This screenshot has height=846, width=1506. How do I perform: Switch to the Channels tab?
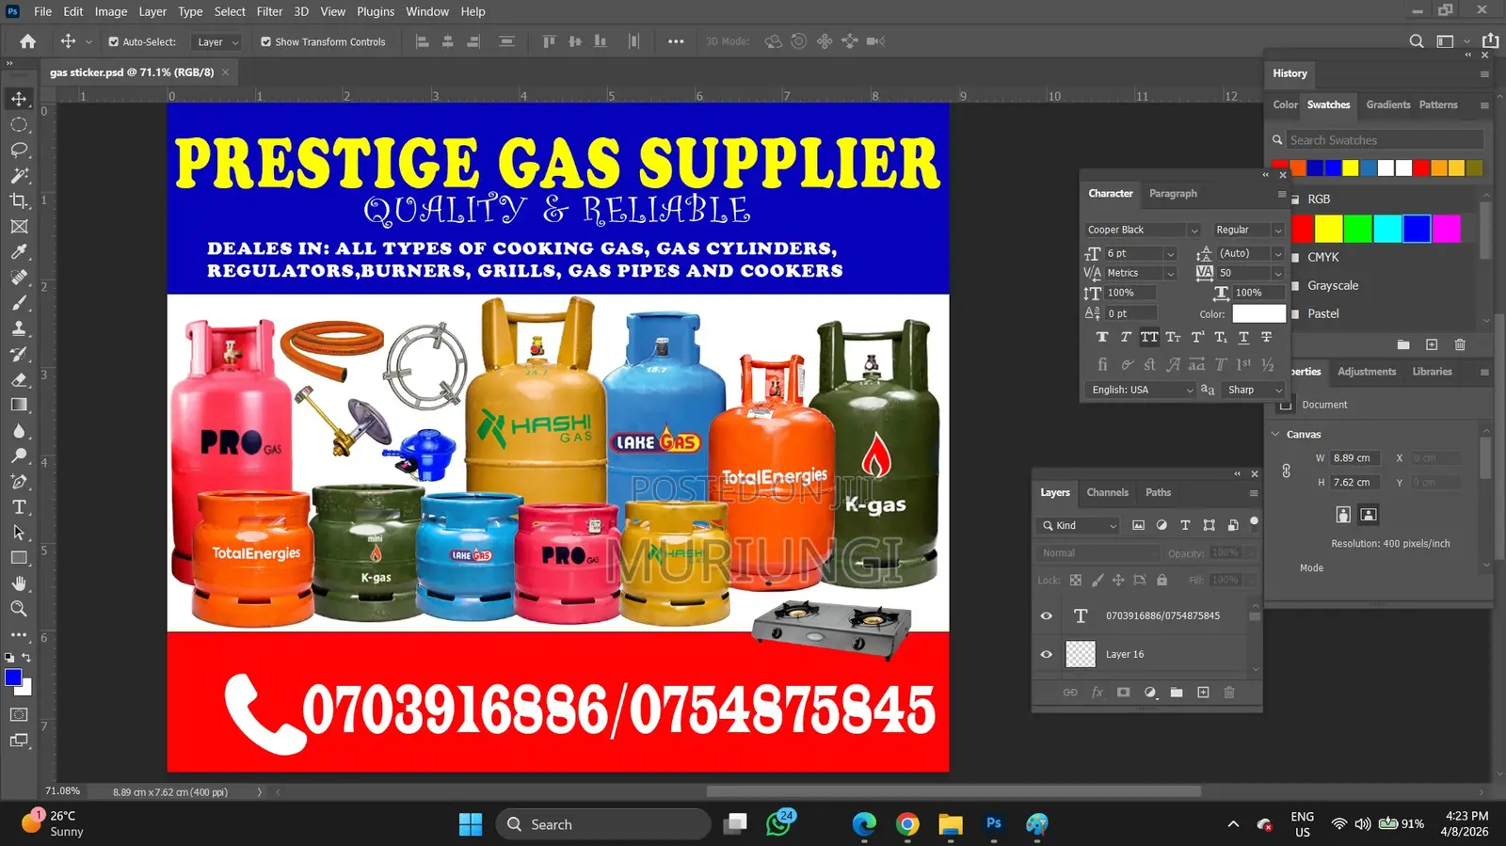click(x=1107, y=492)
